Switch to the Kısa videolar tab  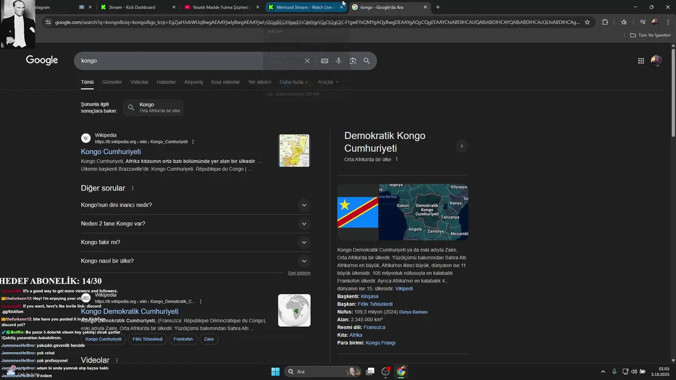[x=226, y=82]
